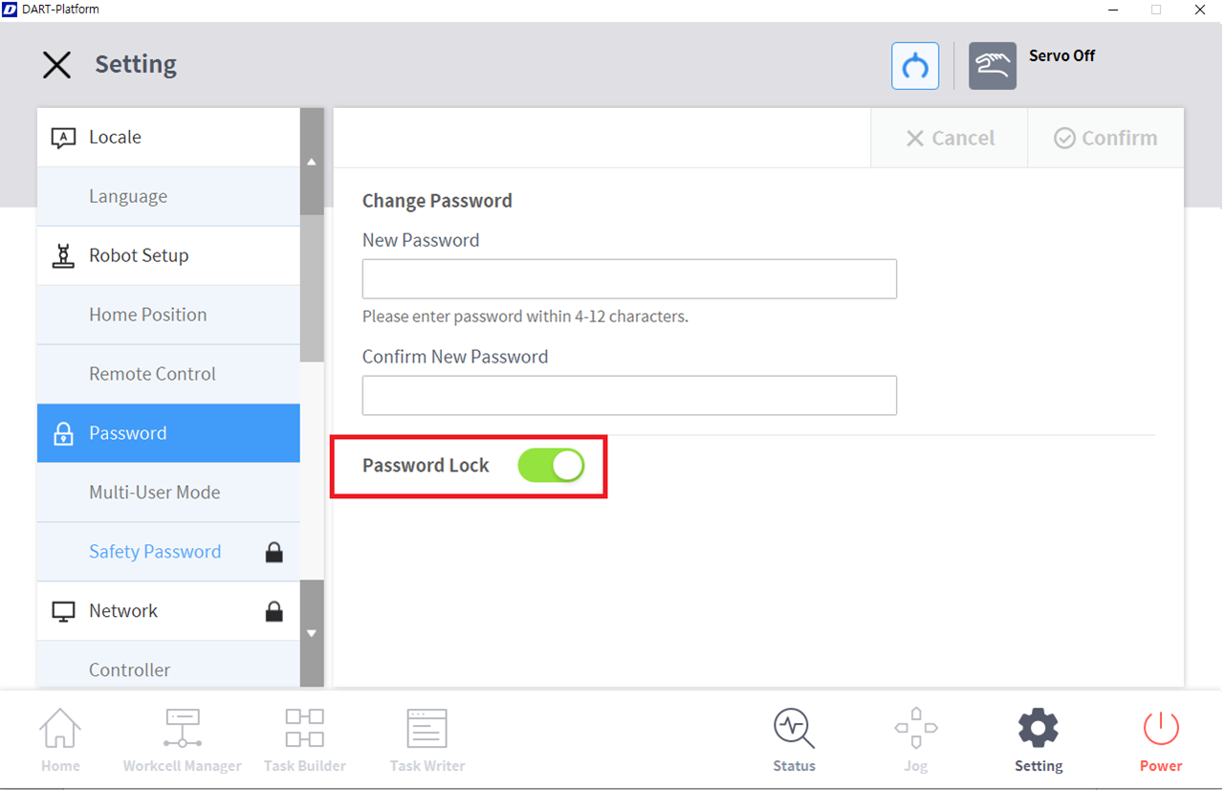Click the blue refresh arrow icon
This screenshot has width=1224, height=790.
click(915, 66)
